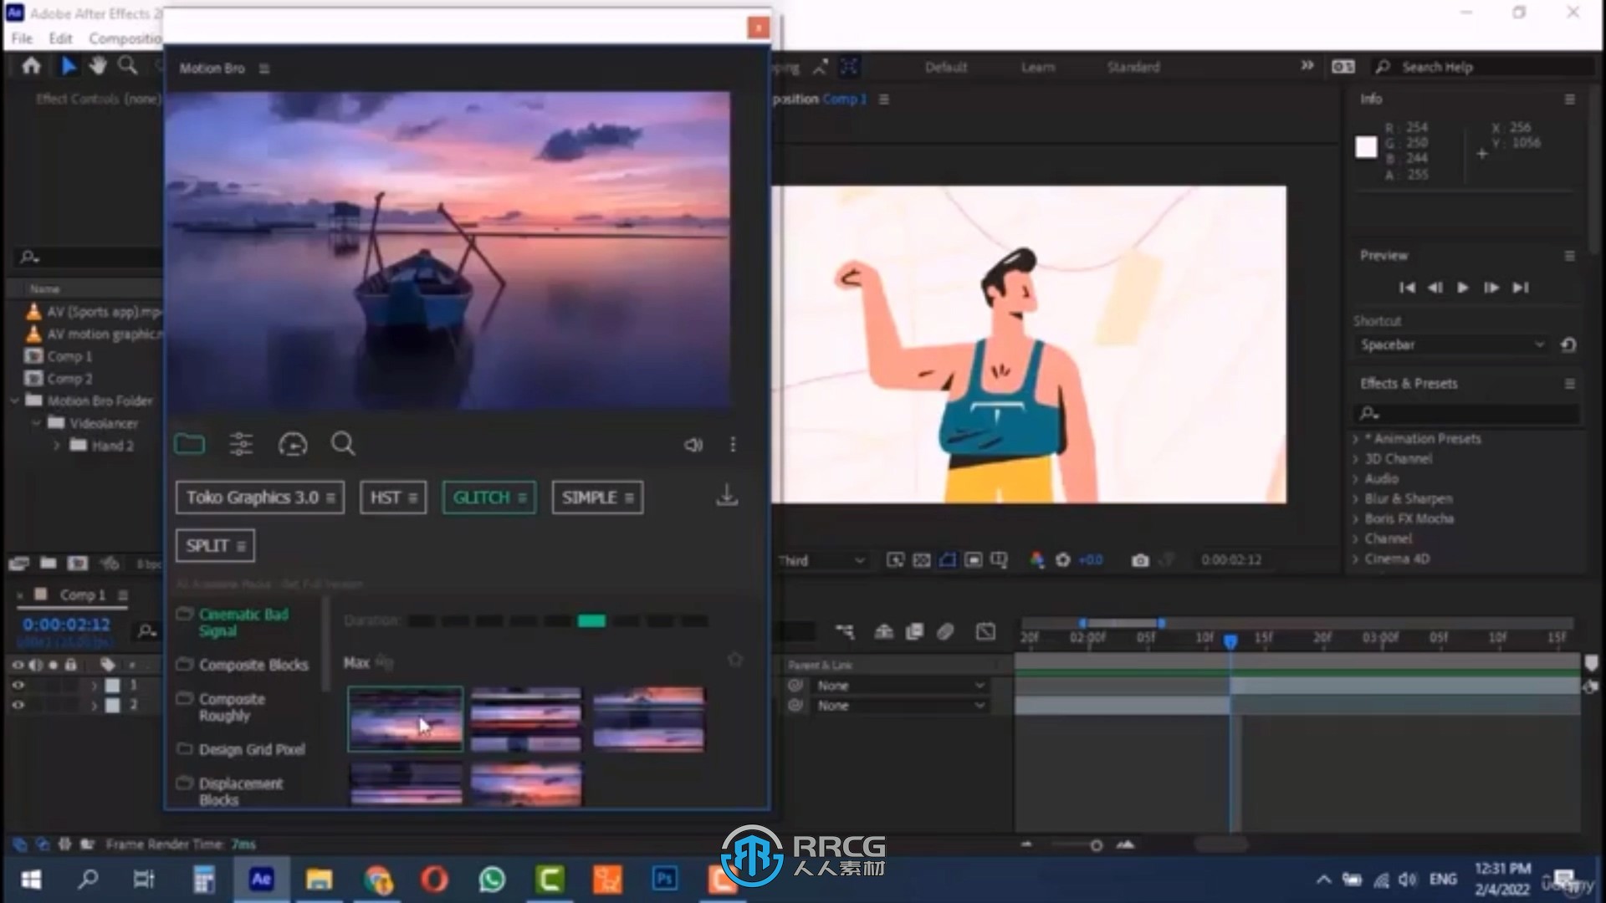Drag the Duration slider in Motion Bro
The image size is (1606, 903).
(x=592, y=620)
